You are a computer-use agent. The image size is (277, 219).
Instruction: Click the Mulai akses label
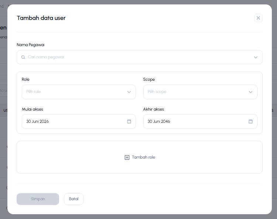33,109
